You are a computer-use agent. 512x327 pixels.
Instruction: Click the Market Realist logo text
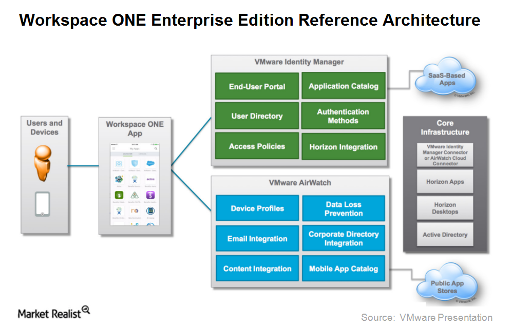pyautogui.click(x=49, y=314)
